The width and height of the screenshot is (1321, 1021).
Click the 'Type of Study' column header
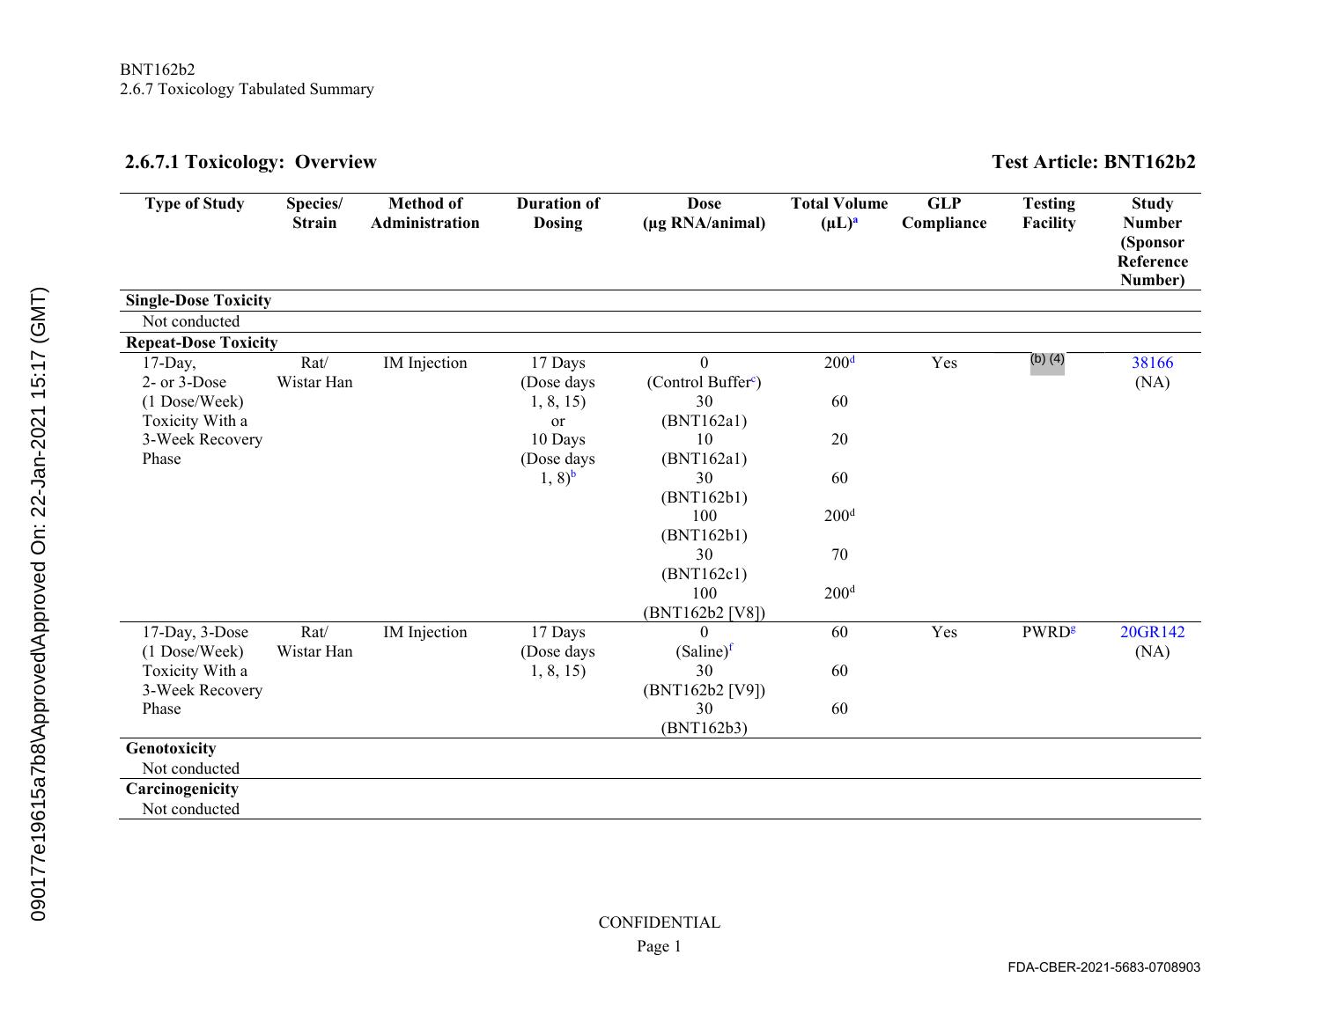195,203
